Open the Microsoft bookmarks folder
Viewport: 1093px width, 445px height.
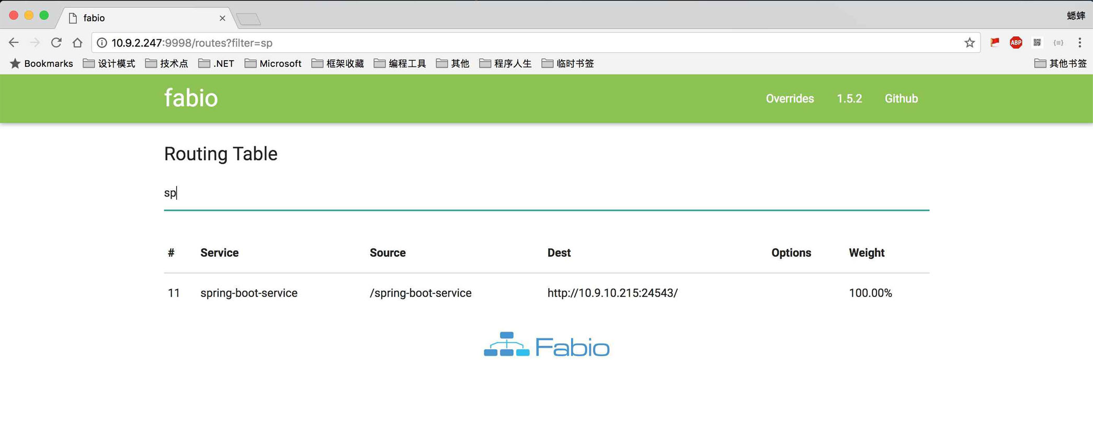[x=273, y=64]
